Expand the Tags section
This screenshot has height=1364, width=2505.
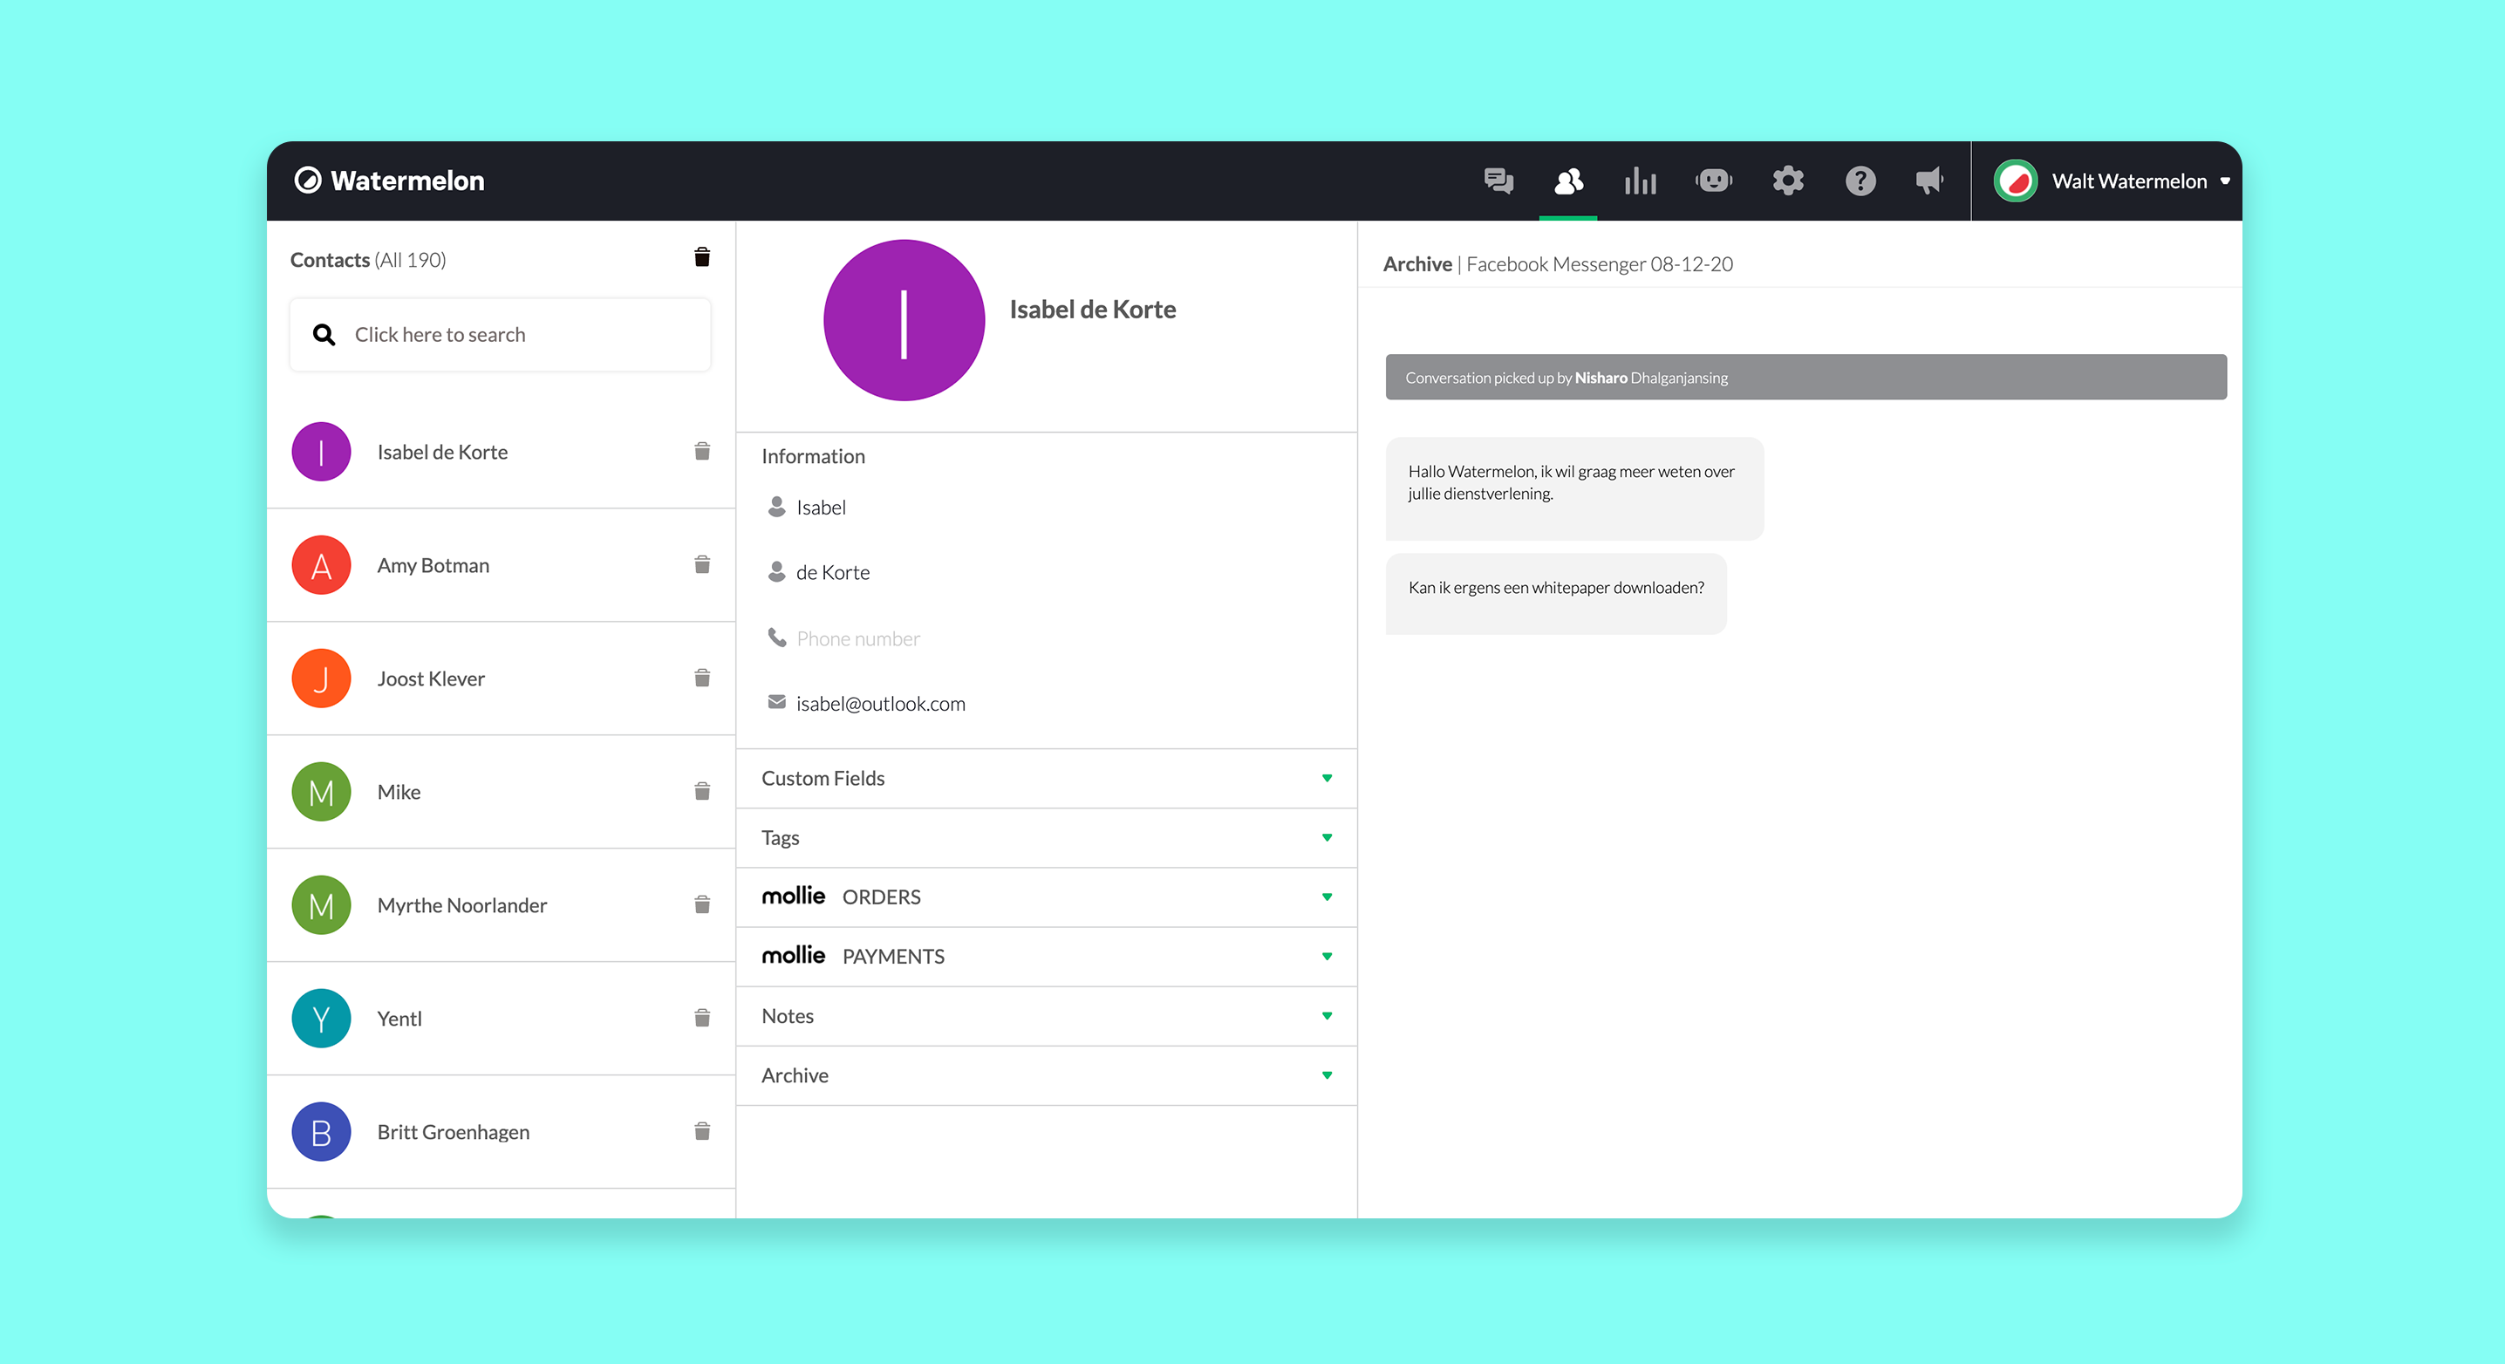(x=1046, y=837)
